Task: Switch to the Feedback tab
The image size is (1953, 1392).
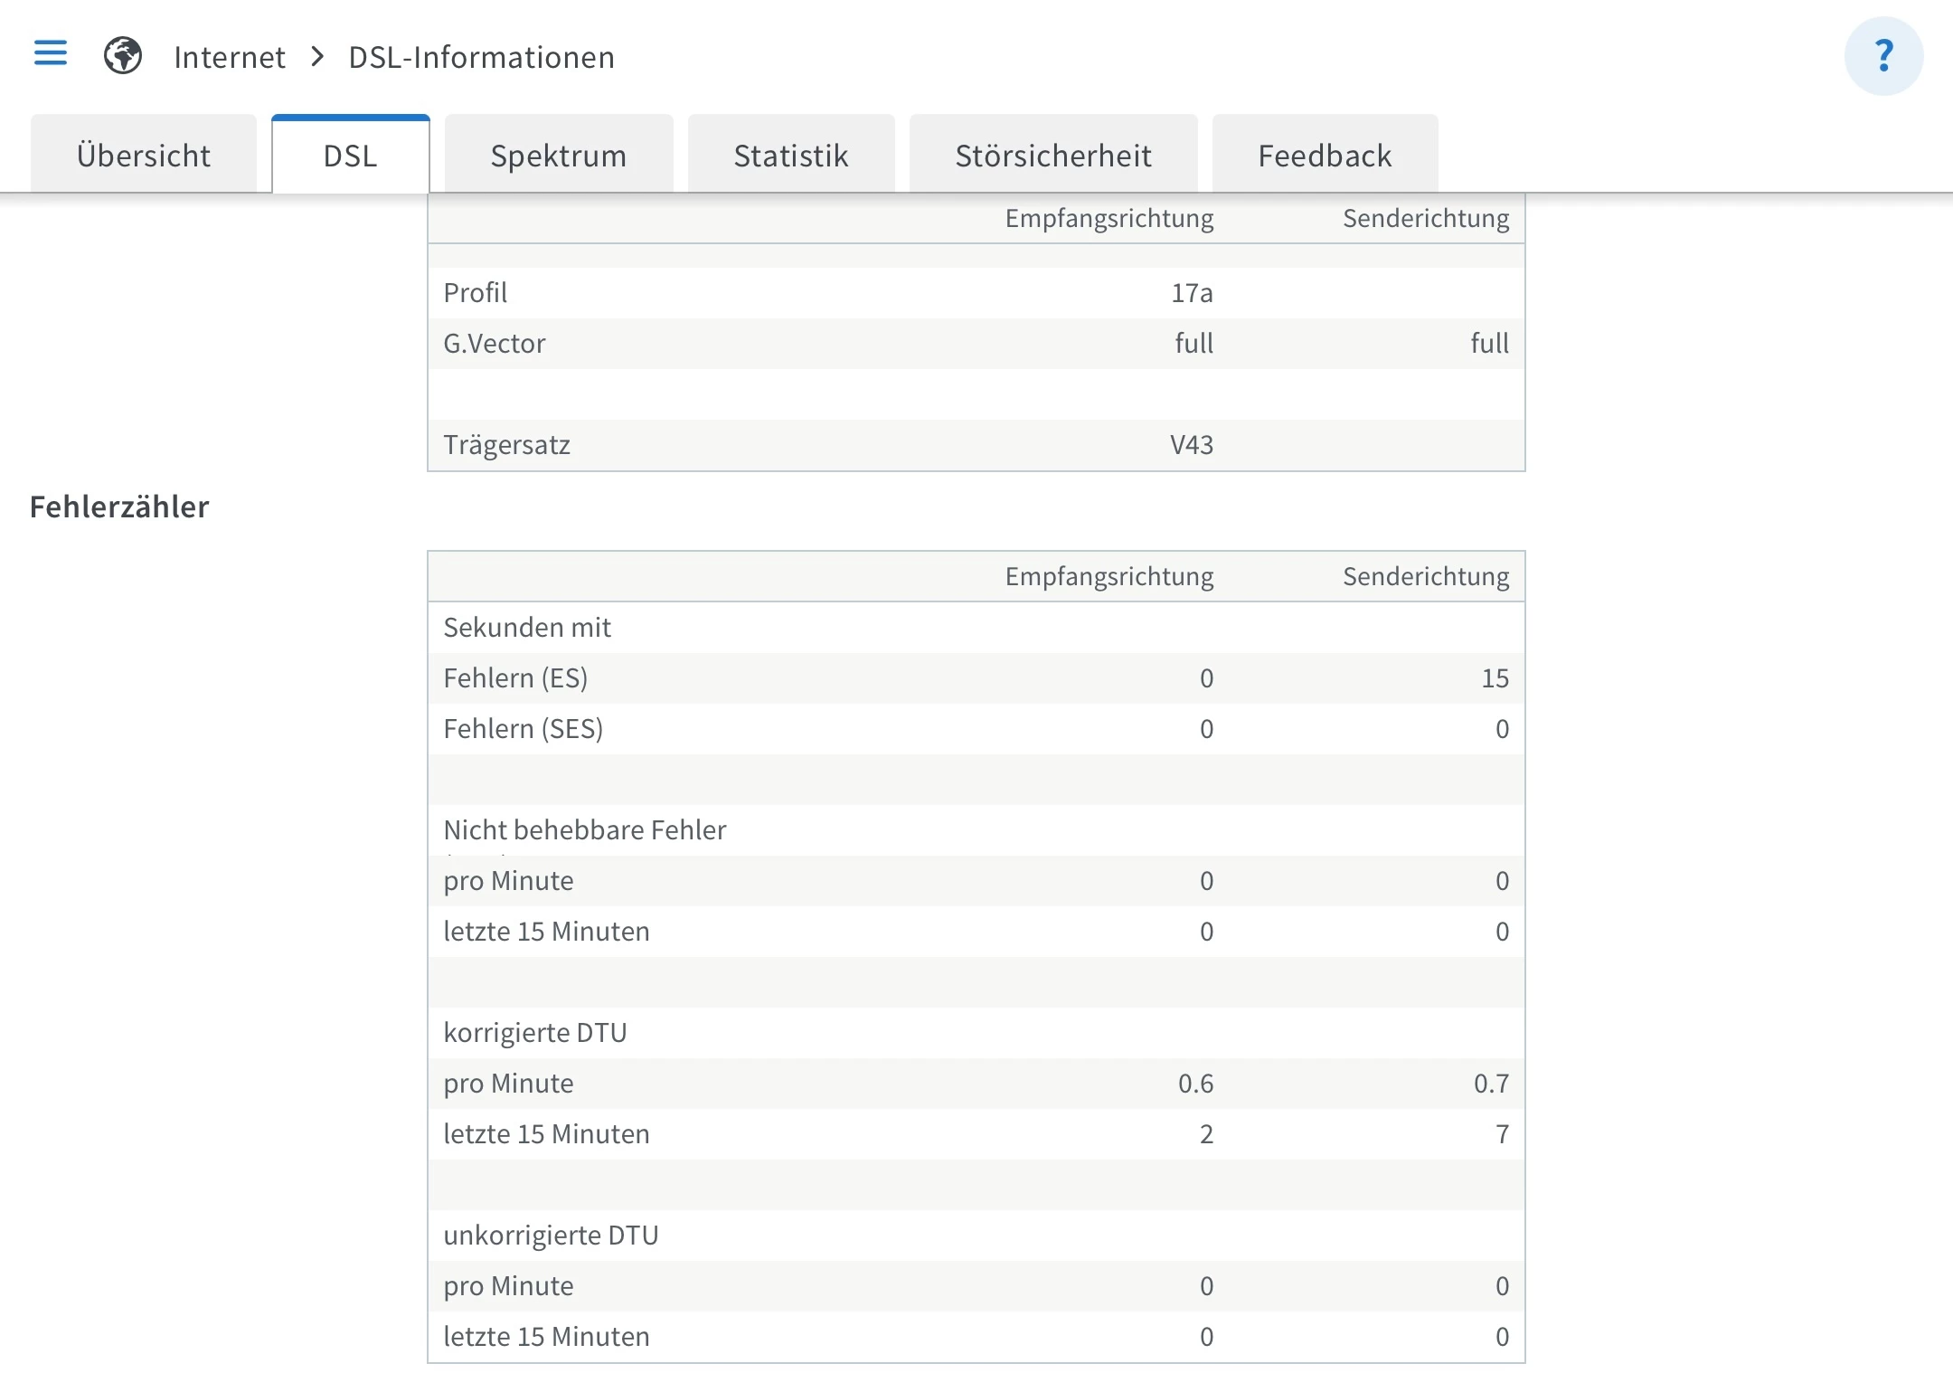Action: 1325,156
